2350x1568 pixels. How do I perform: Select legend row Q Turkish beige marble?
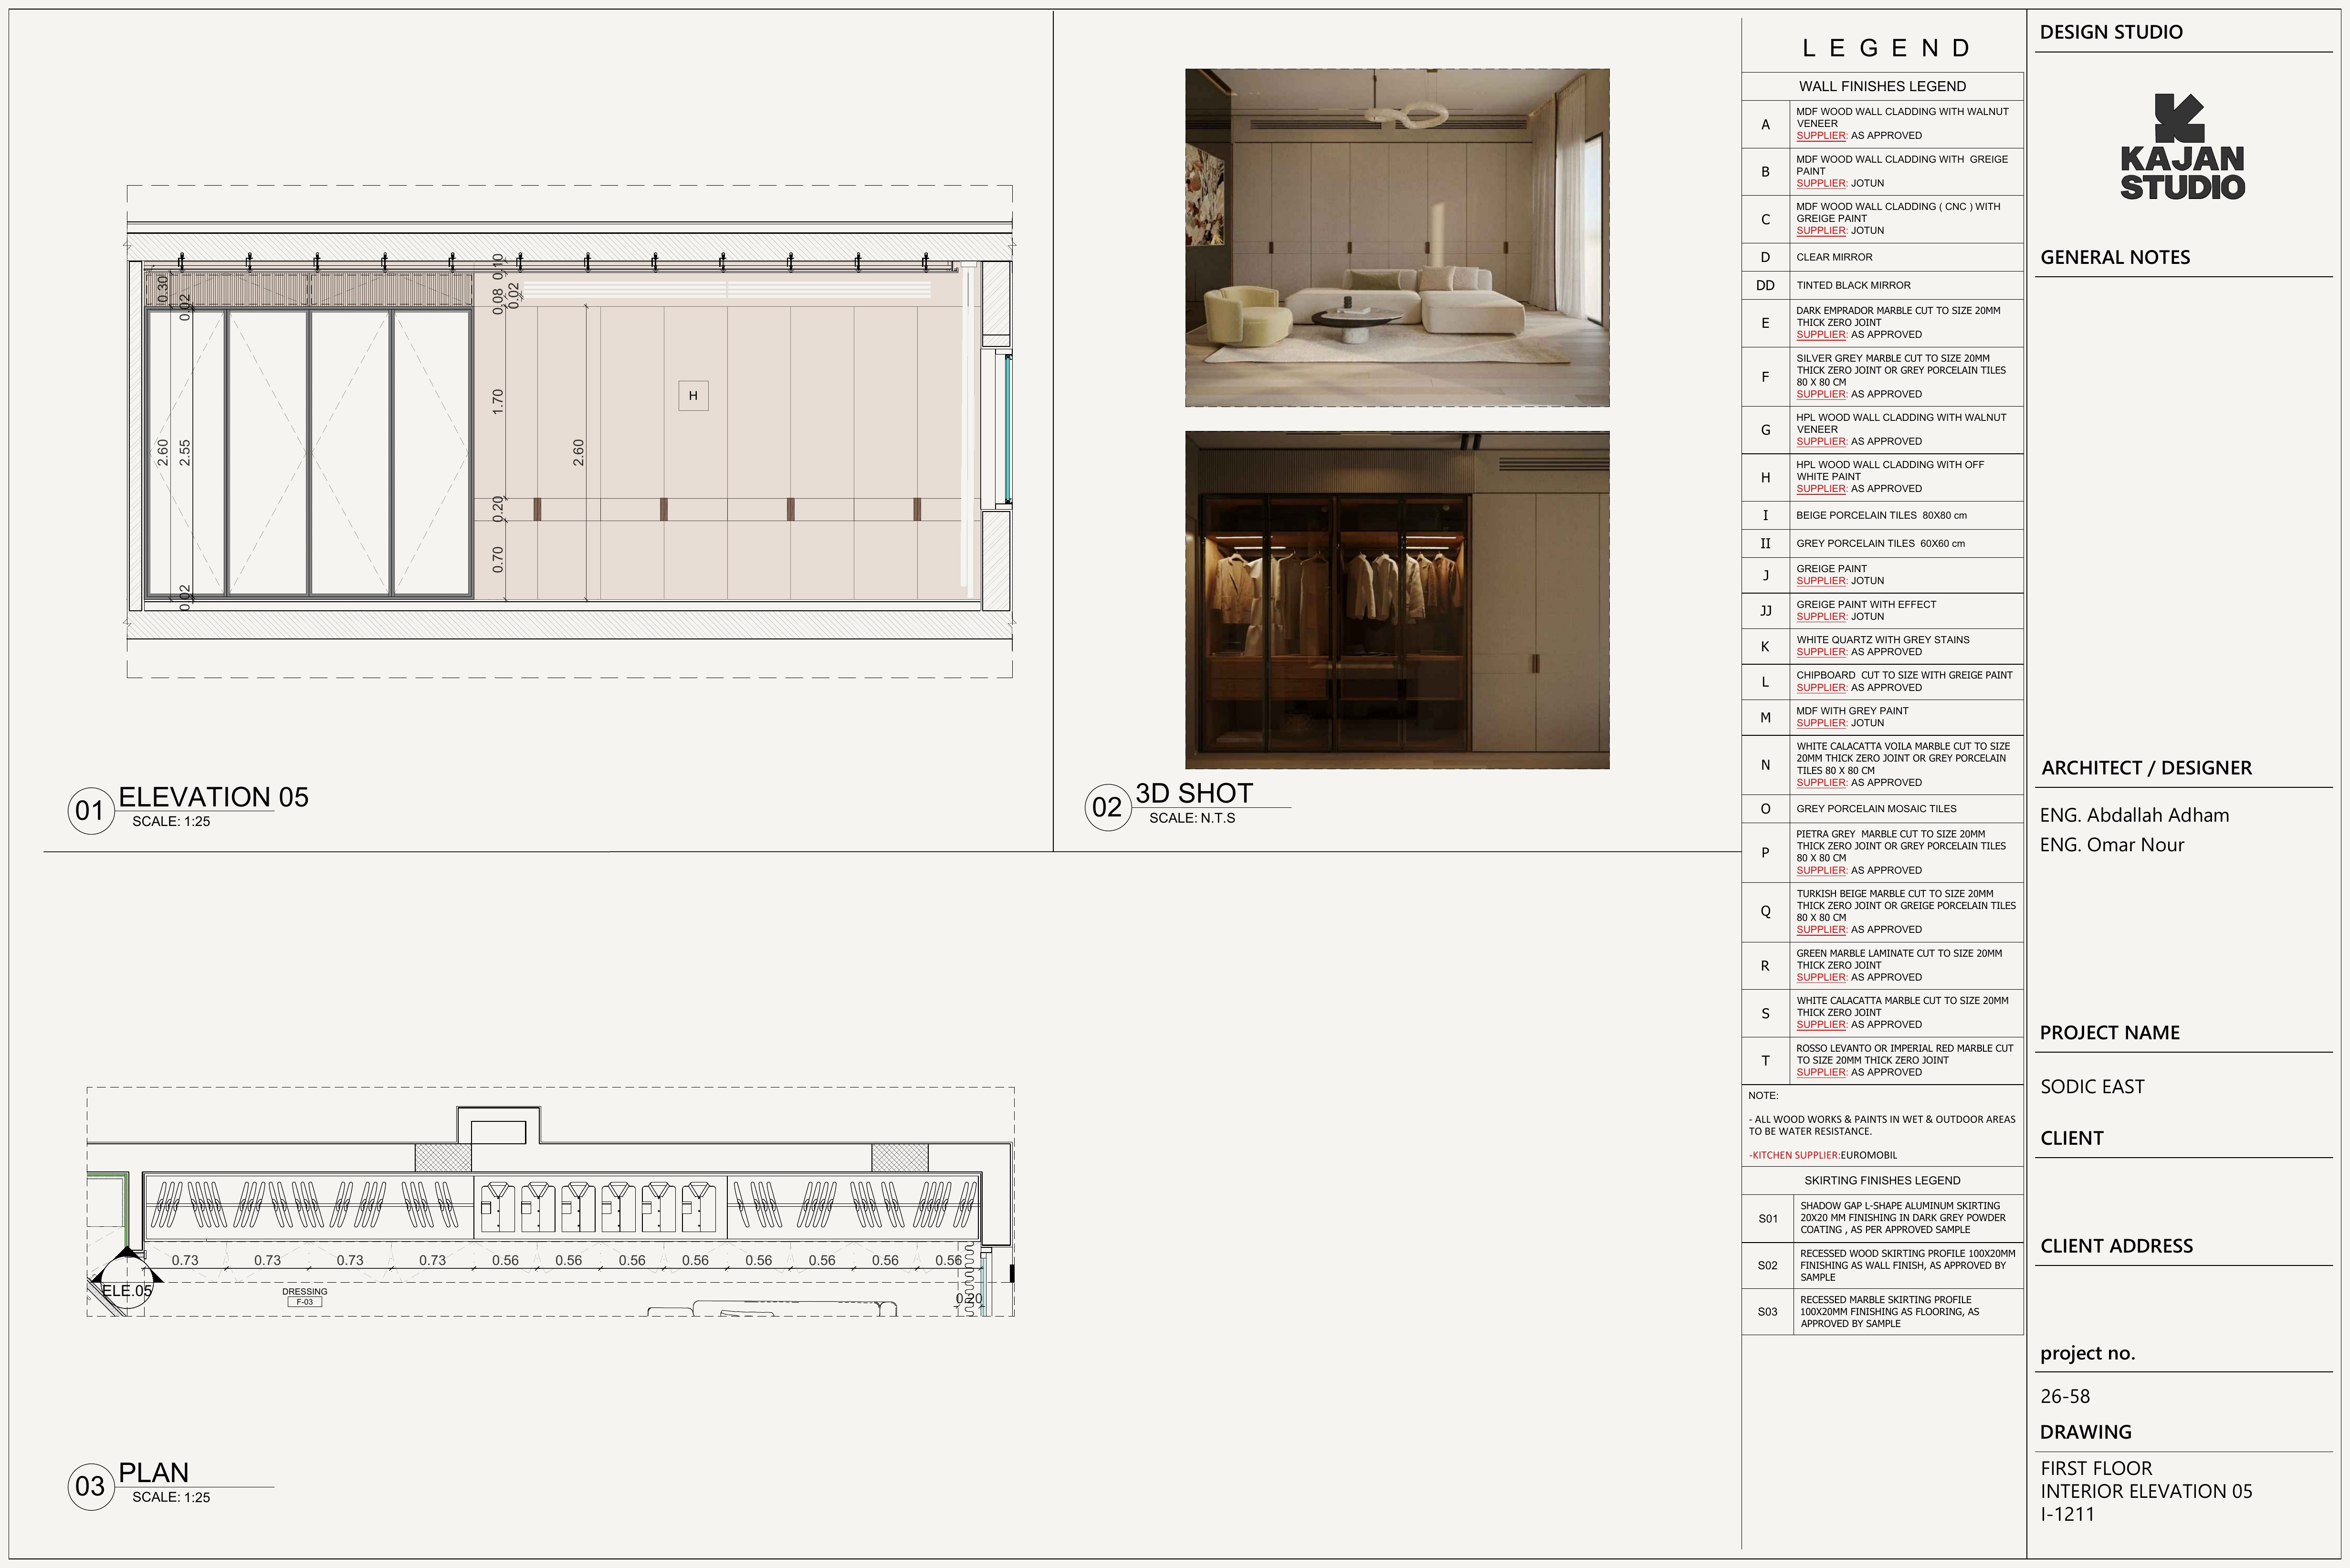[x=1882, y=912]
